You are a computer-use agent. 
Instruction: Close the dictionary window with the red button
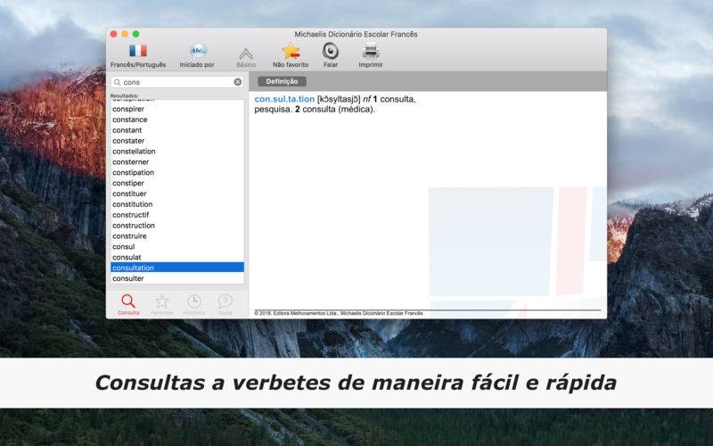point(114,34)
